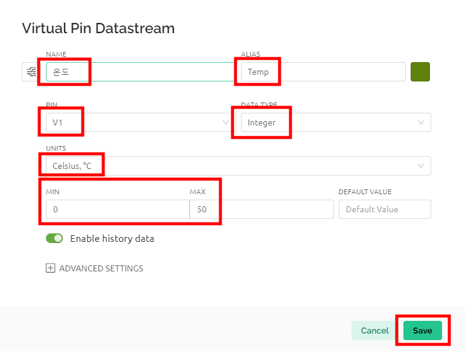Select the Min value field showing 0

[x=118, y=209]
